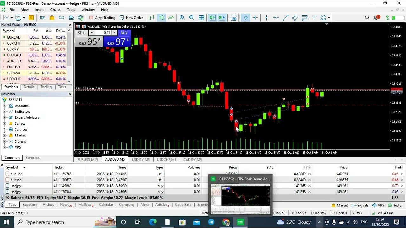
Task: Switch chart to line chart mode
Action: pos(171,18)
